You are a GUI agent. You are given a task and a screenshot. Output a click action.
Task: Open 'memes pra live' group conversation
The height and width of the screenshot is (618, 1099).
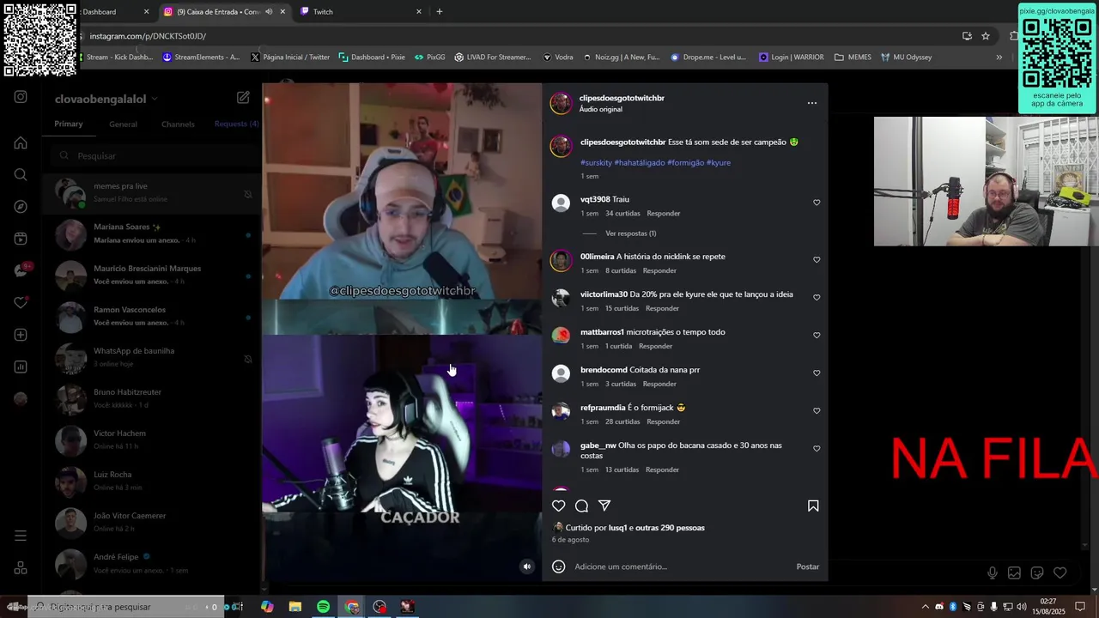point(152,192)
